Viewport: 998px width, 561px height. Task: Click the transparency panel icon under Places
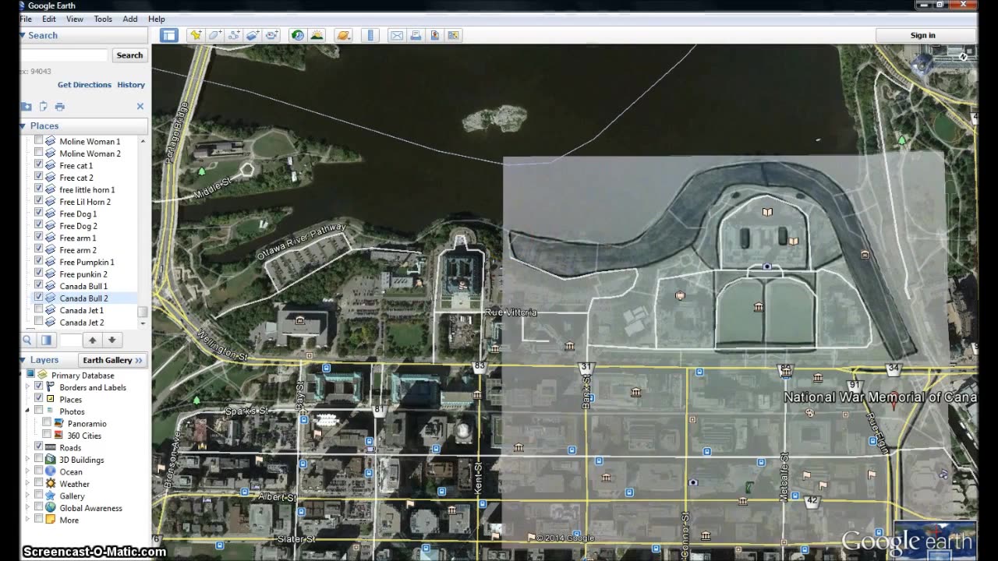pyautogui.click(x=46, y=340)
